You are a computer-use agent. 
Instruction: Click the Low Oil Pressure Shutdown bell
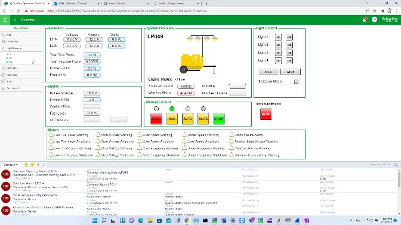point(51,155)
